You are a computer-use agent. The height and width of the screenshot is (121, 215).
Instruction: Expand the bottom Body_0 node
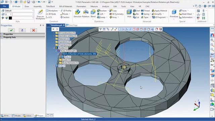(x=54, y=66)
